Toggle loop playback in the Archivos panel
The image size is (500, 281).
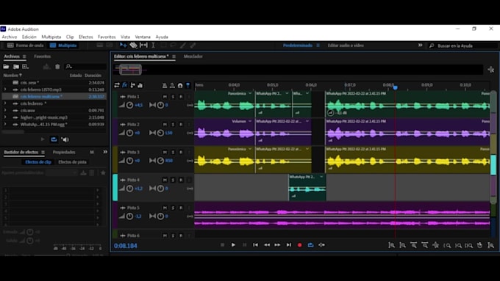click(54, 139)
